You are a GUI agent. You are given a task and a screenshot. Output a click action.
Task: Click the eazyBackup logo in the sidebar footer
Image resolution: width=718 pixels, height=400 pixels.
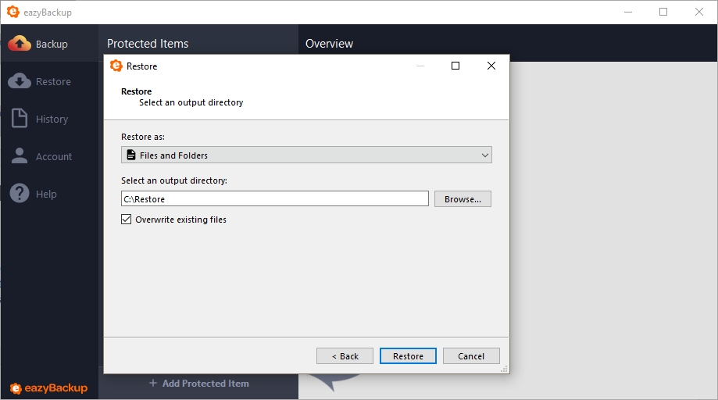(48, 388)
